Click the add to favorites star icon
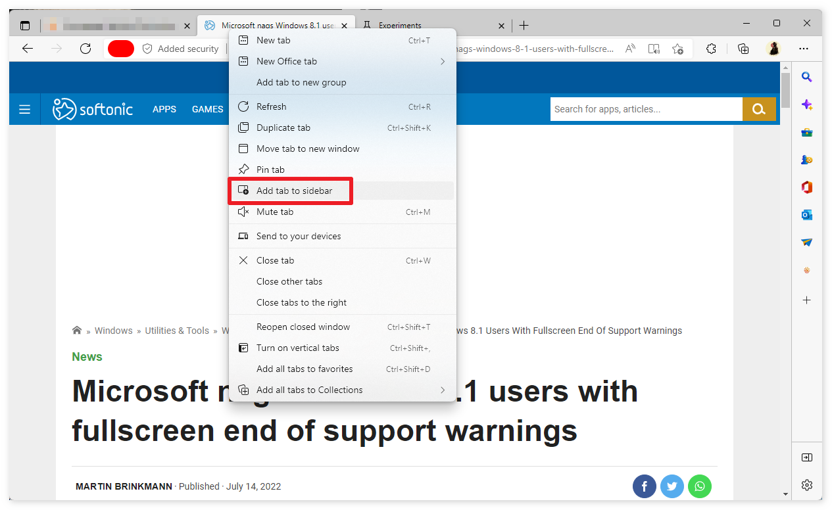The image size is (832, 510). [x=677, y=49]
